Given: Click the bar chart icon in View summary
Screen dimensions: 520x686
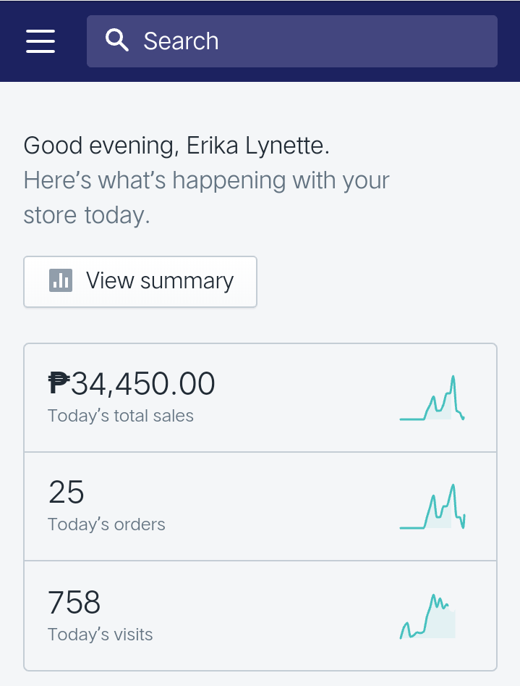Looking at the screenshot, I should [x=61, y=280].
